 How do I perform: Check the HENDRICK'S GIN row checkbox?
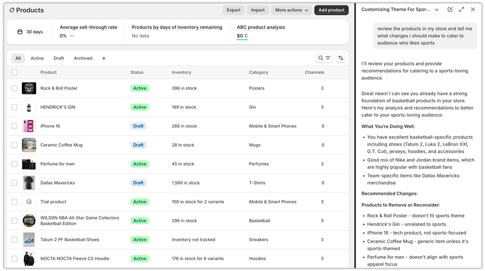[x=14, y=107]
